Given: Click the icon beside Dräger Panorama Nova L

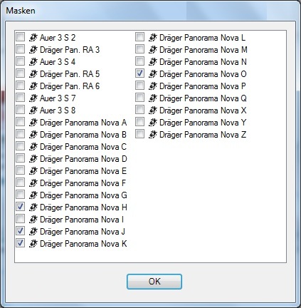Looking at the screenshot, I should coord(153,38).
